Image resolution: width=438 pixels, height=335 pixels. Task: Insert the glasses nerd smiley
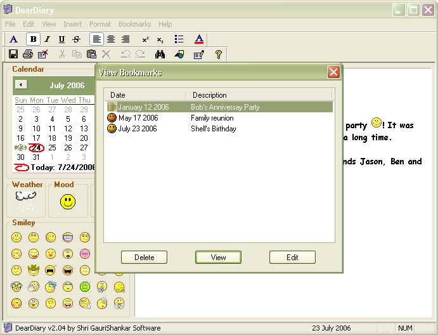(x=16, y=287)
